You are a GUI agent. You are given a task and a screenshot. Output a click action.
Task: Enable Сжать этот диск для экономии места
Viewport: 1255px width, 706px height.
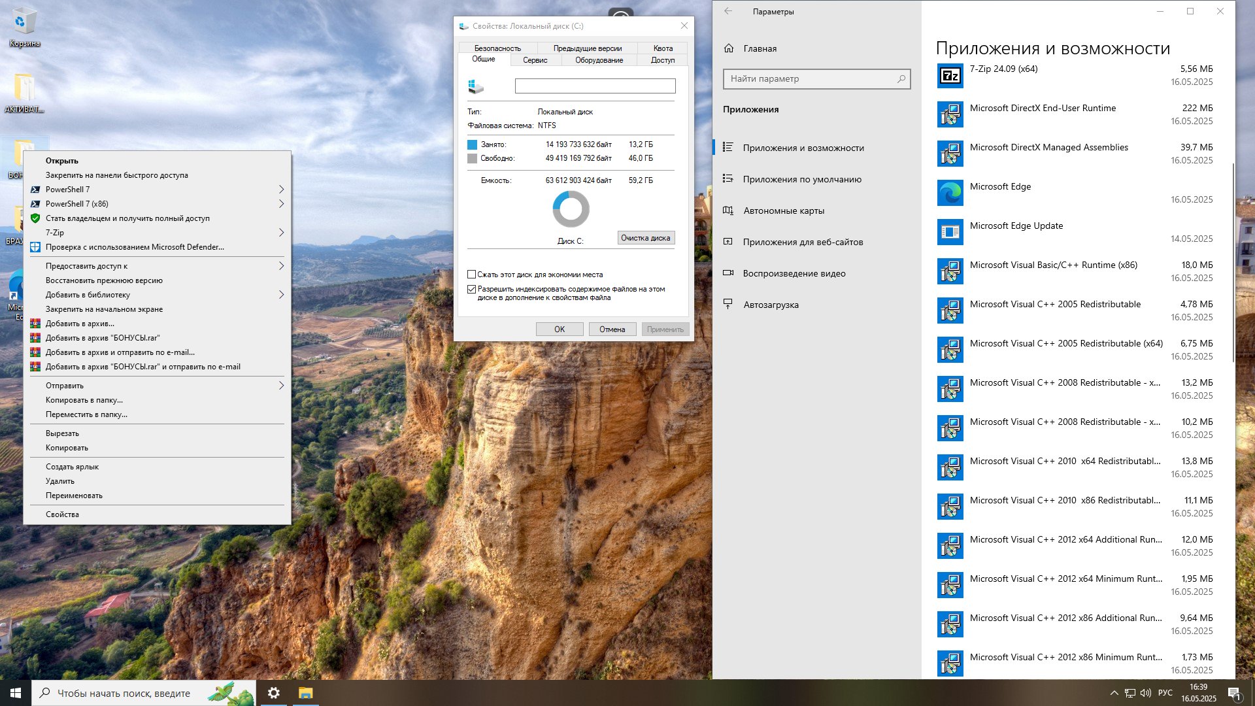[471, 275]
